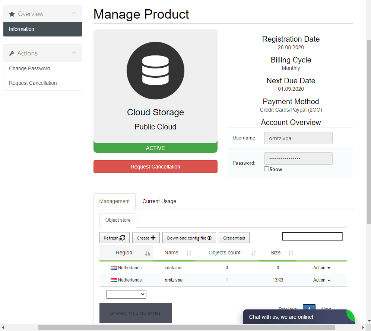Click the Overview star icon
Image resolution: width=371 pixels, height=331 pixels.
point(12,14)
